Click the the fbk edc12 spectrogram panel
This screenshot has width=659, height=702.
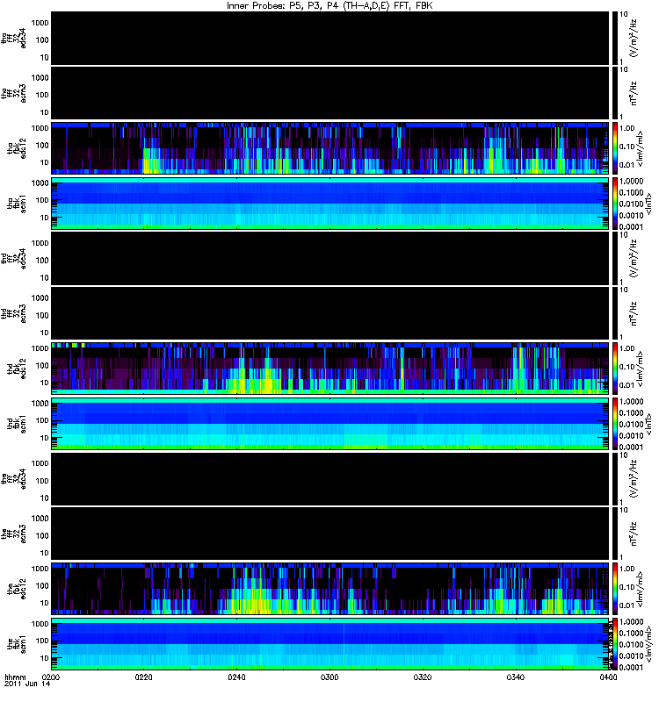pos(330,588)
